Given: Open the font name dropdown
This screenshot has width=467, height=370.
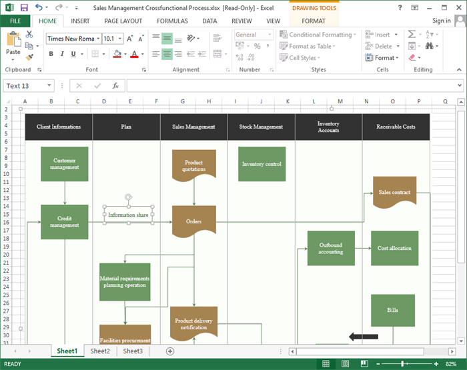Looking at the screenshot, I should (98, 39).
